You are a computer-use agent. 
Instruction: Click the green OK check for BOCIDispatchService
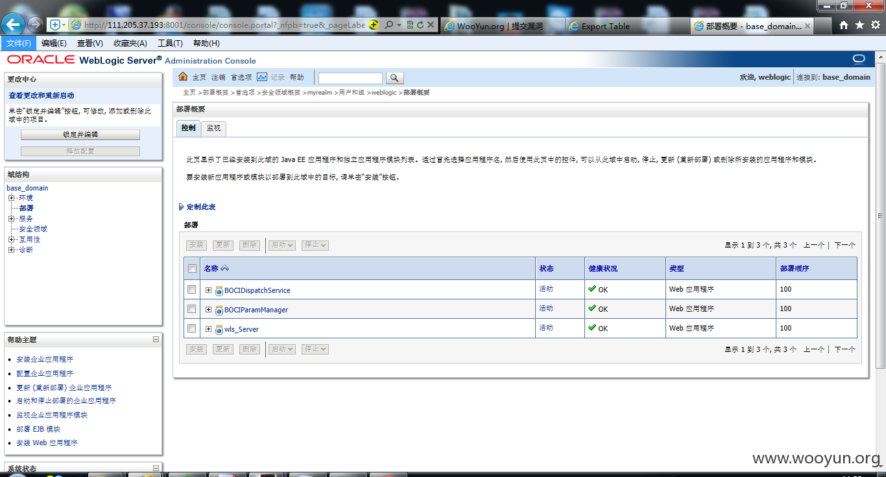click(x=592, y=289)
